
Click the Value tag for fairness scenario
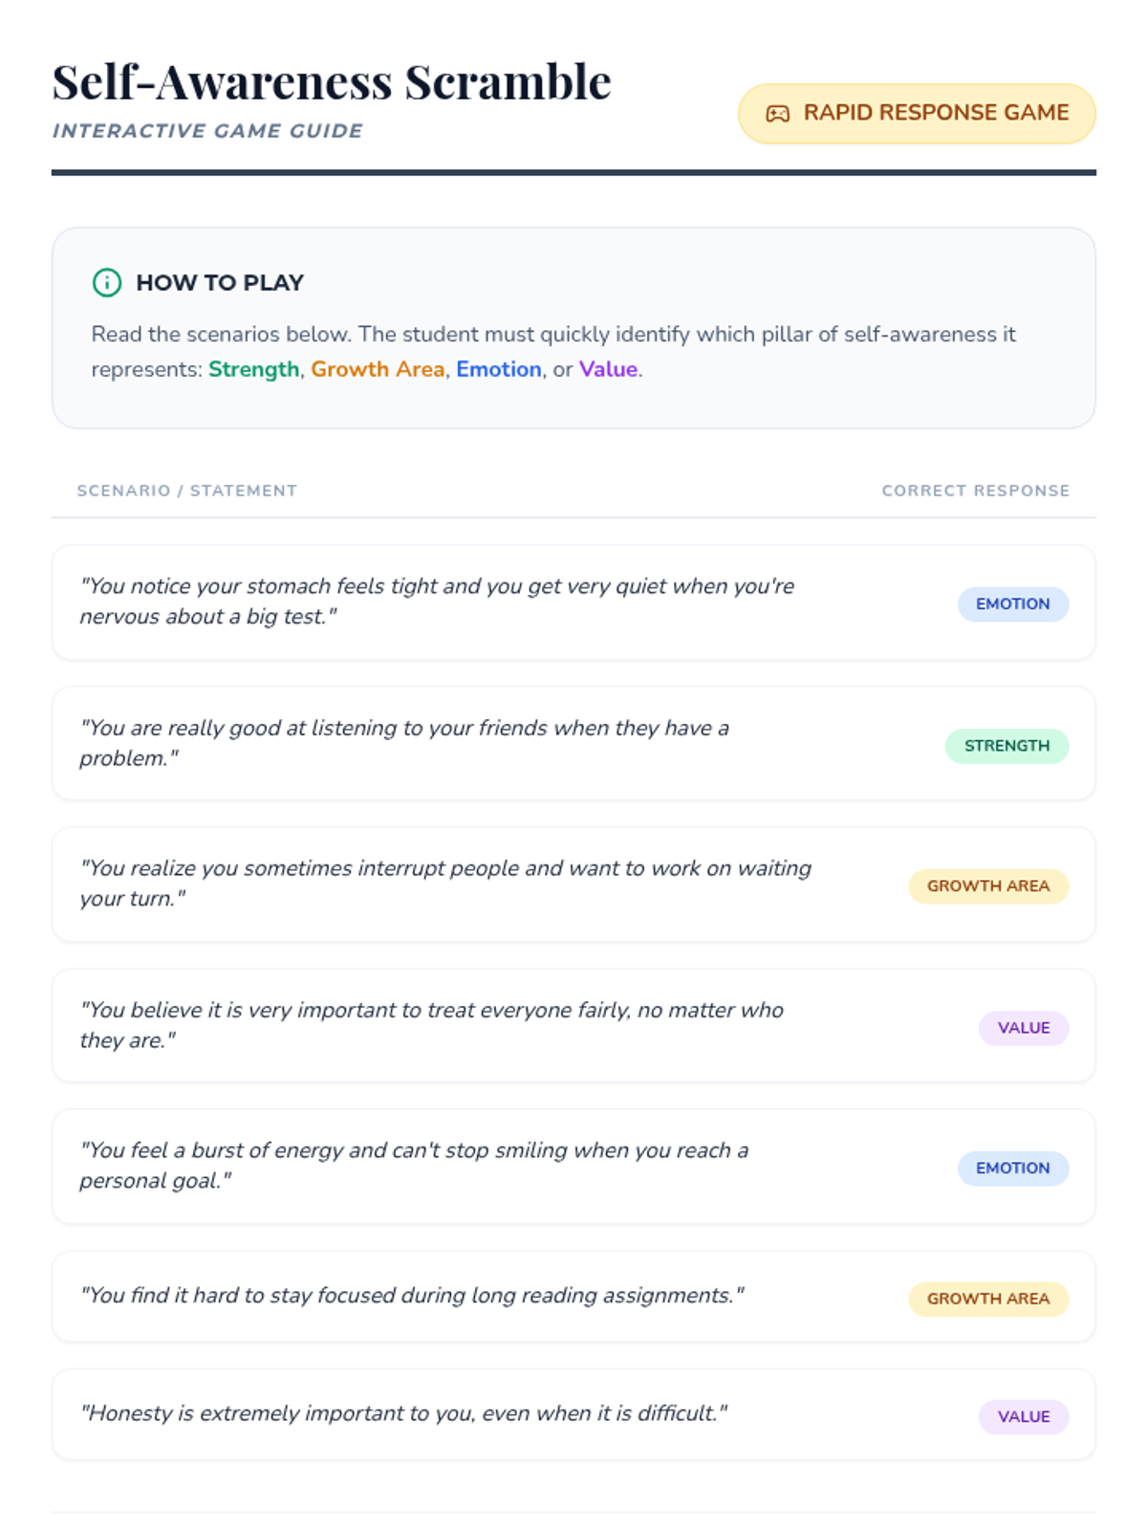(x=1023, y=1028)
